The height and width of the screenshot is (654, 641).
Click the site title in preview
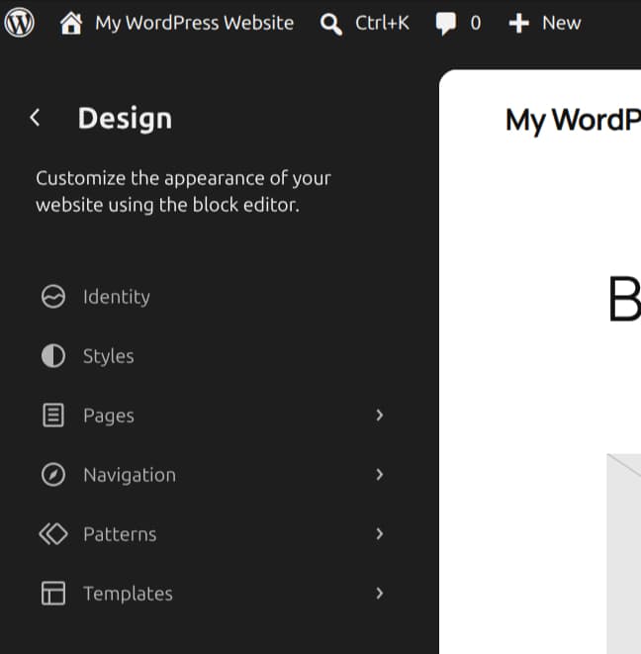point(573,120)
